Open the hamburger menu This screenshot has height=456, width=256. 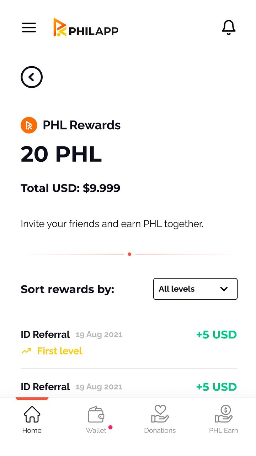(29, 27)
